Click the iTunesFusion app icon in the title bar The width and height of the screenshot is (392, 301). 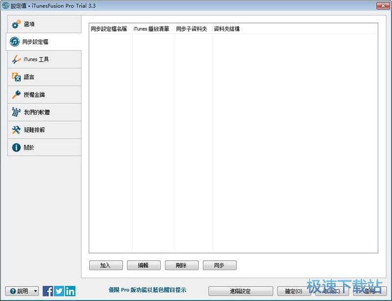pos(5,5)
